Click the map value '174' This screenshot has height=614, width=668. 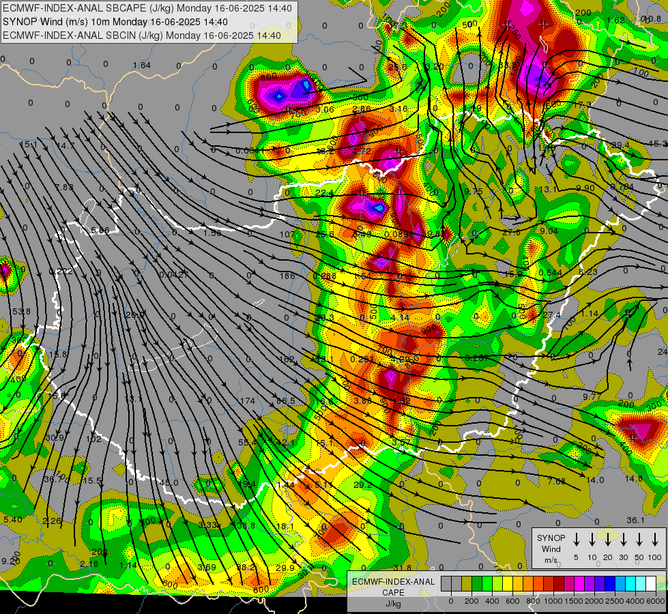coord(248,400)
